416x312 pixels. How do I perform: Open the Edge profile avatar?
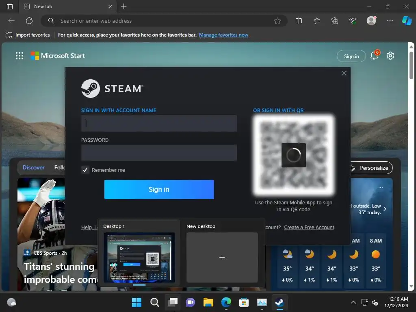[x=371, y=21]
